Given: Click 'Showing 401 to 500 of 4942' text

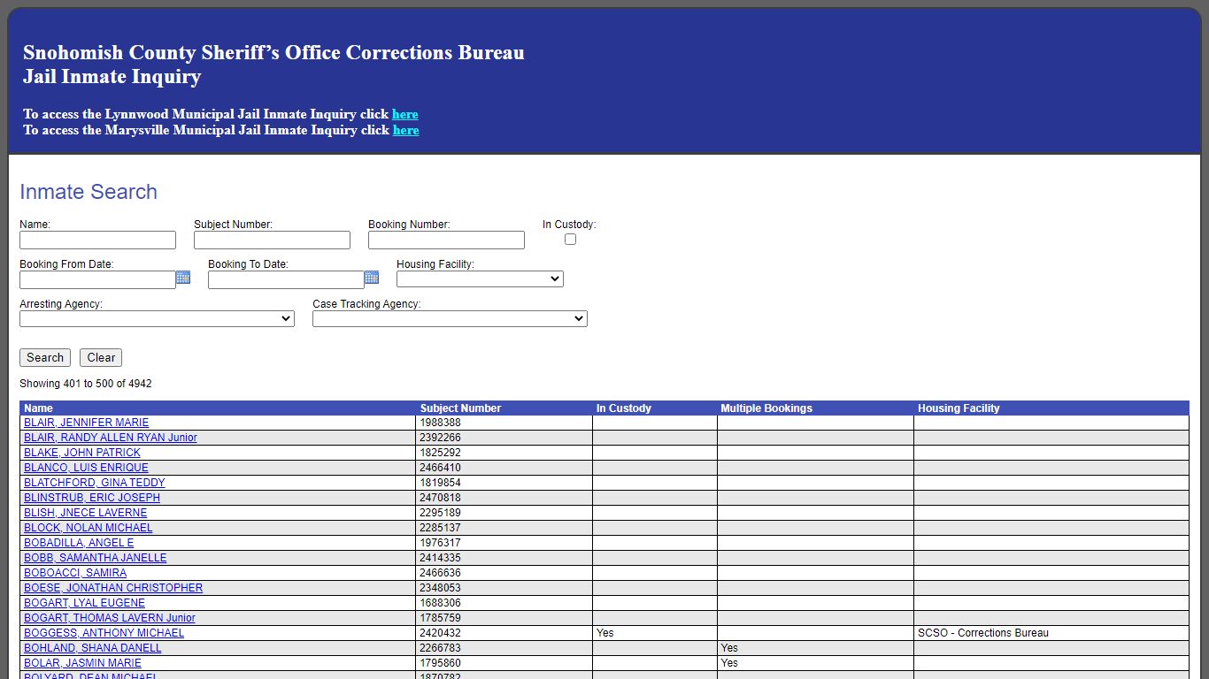Looking at the screenshot, I should [86, 384].
